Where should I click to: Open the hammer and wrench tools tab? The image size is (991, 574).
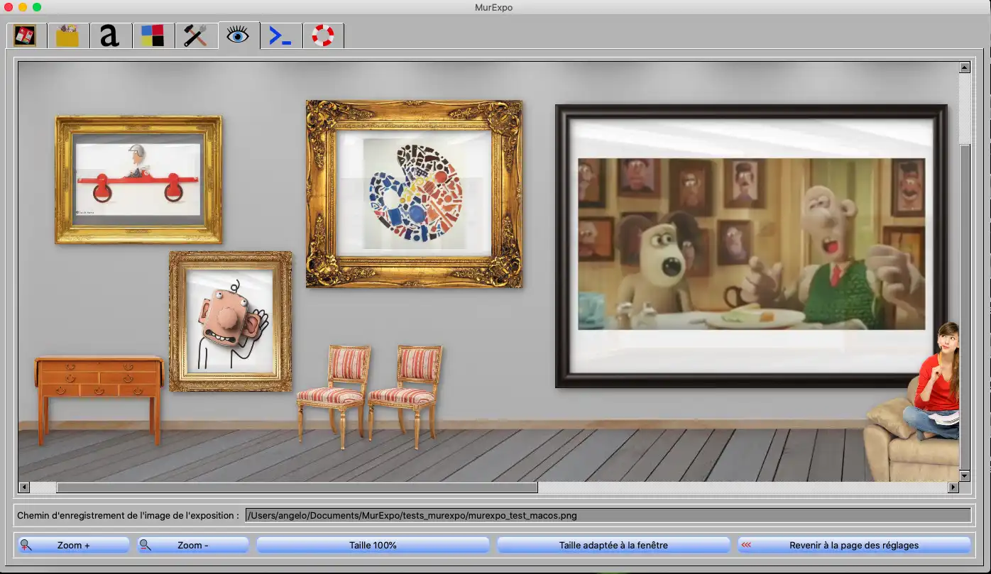click(195, 35)
